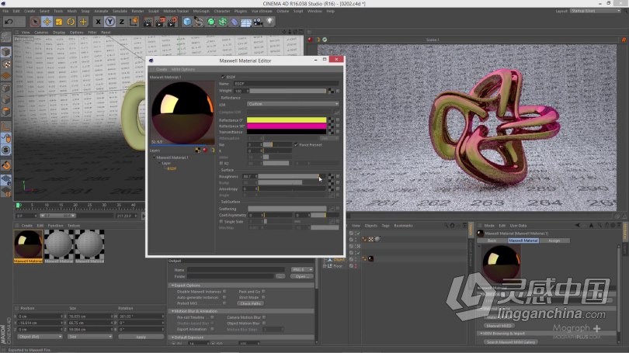This screenshot has width=629, height=353.
Task: Collapse MXM Browsing & Import section
Action: (x=481, y=334)
